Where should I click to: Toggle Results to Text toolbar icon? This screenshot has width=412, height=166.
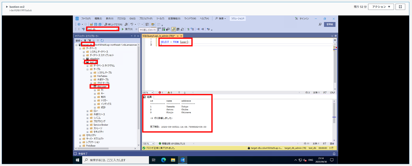tap(173, 29)
